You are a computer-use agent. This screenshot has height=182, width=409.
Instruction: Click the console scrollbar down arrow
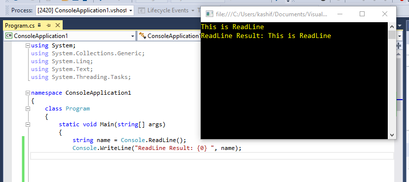tap(392, 135)
